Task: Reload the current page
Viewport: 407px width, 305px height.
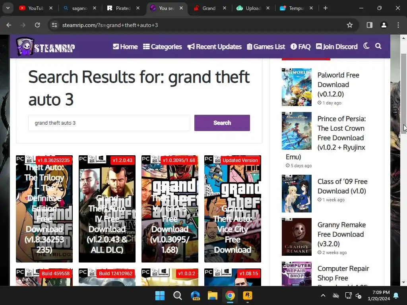Action: tap(37, 25)
